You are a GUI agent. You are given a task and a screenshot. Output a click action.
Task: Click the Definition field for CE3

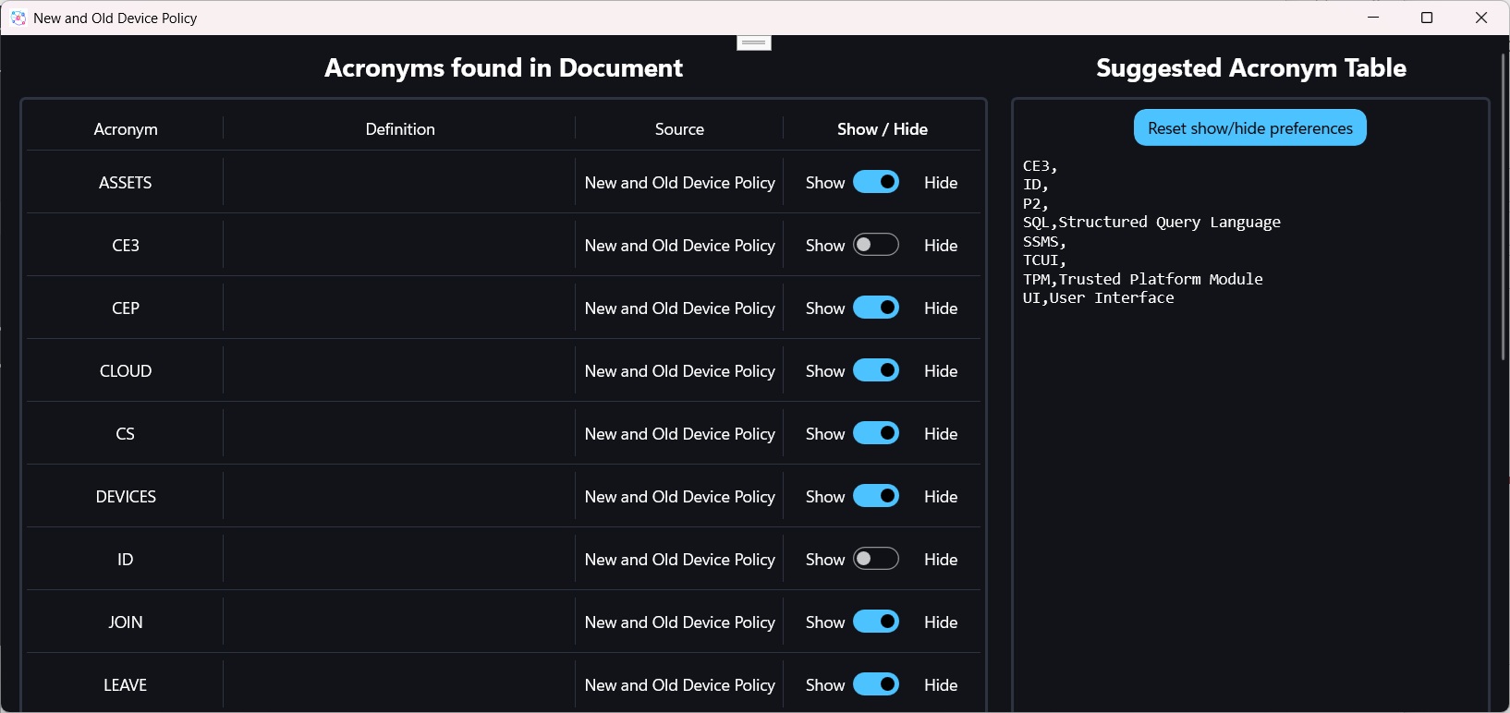399,246
